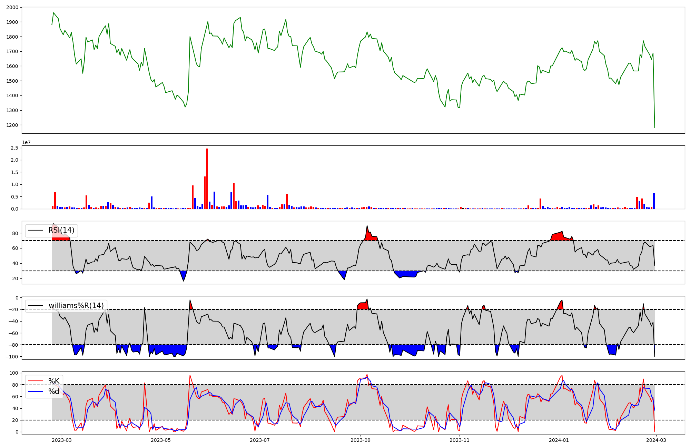Image resolution: width=690 pixels, height=448 pixels.
Task: Click the last blue volume bar at right
Action: (x=654, y=201)
